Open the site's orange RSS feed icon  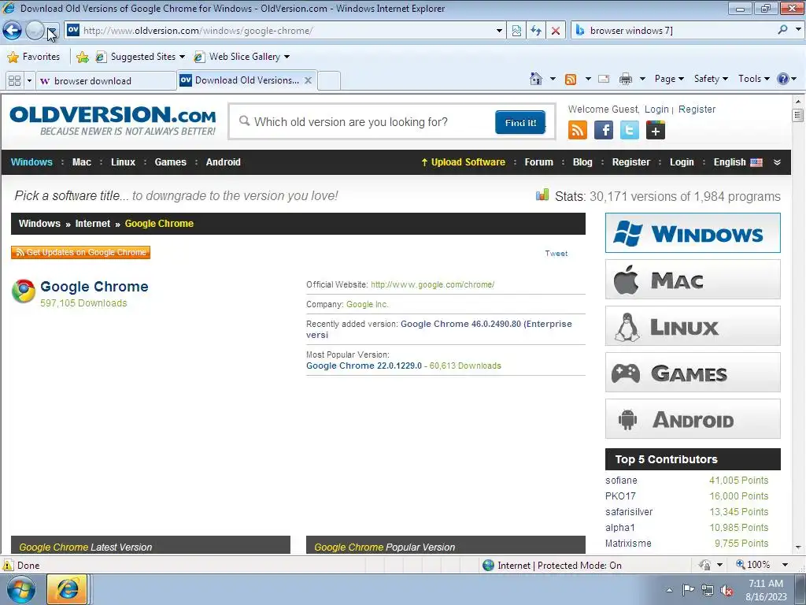click(578, 130)
